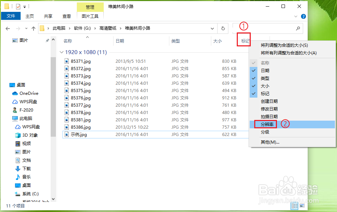
Task: Click the Back navigation arrow
Action: click(x=8, y=29)
